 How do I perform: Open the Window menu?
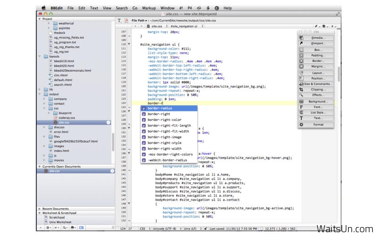[x=167, y=8]
